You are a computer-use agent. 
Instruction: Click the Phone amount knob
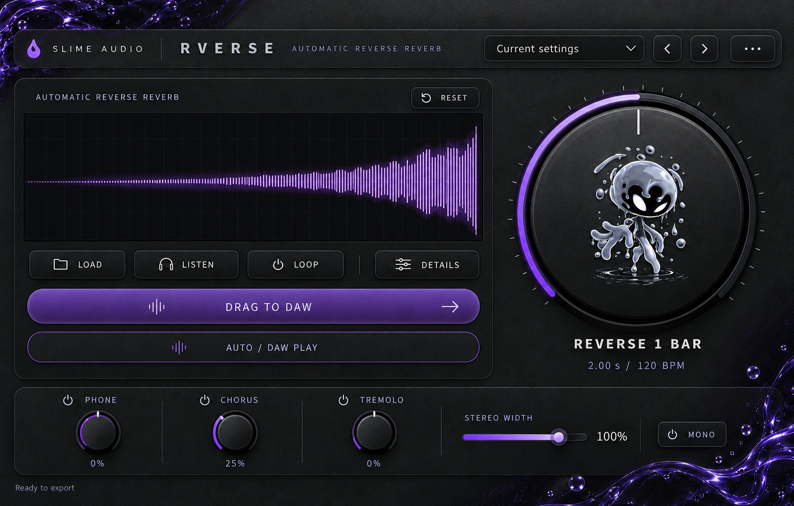point(98,432)
